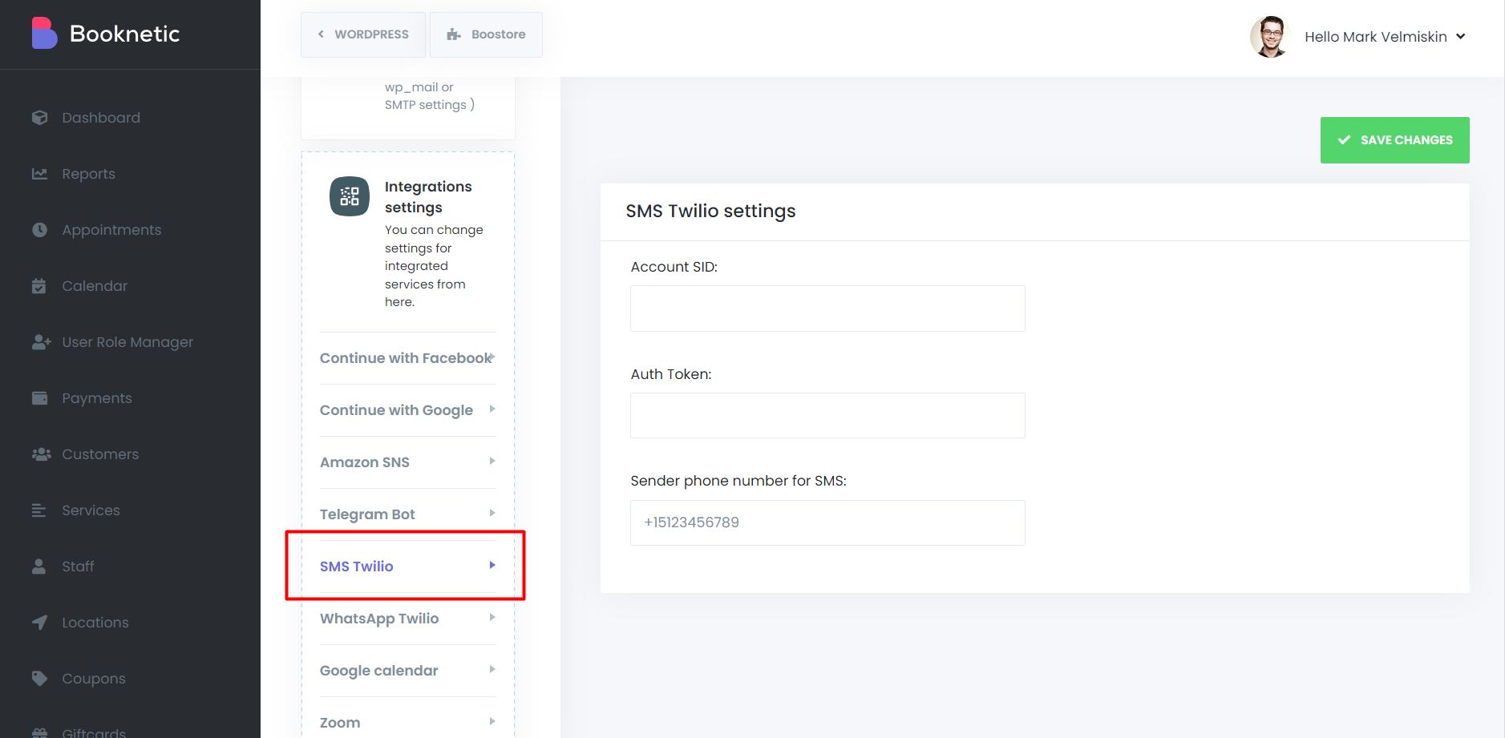Open the Hello Mark Velmiskin dropdown
1505x738 pixels.
1385,37
